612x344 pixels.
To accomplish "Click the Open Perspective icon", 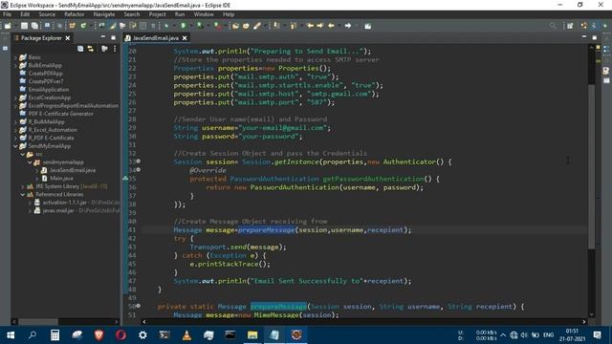I will [x=570, y=26].
